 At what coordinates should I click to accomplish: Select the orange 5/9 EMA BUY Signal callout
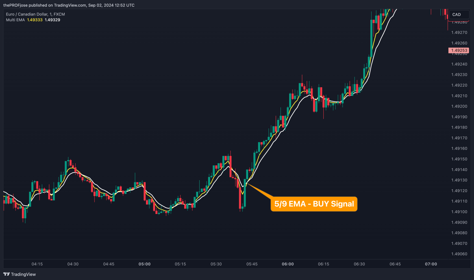click(x=314, y=204)
